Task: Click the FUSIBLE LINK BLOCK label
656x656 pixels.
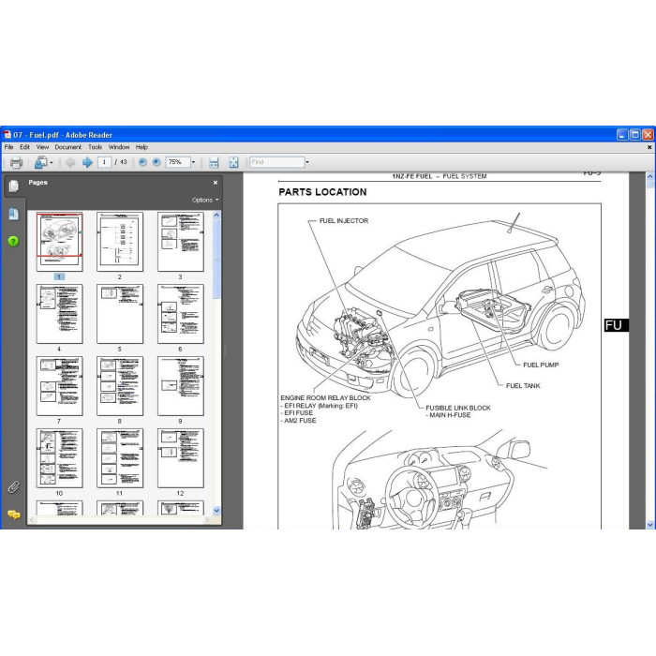Action: pyautogui.click(x=458, y=408)
